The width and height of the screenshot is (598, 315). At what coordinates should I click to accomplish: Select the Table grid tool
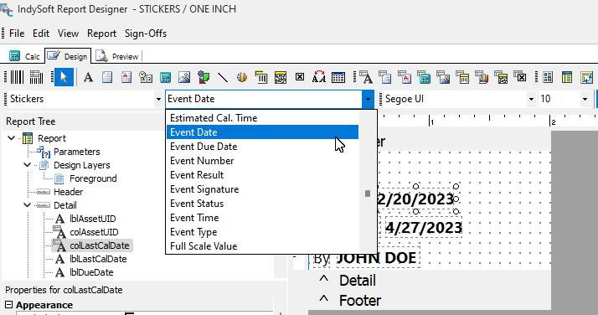(x=338, y=77)
